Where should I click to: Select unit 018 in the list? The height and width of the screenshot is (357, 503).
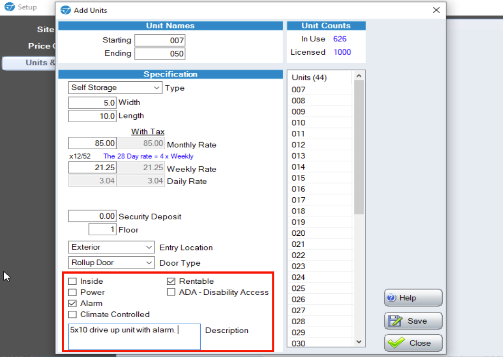pos(320,212)
